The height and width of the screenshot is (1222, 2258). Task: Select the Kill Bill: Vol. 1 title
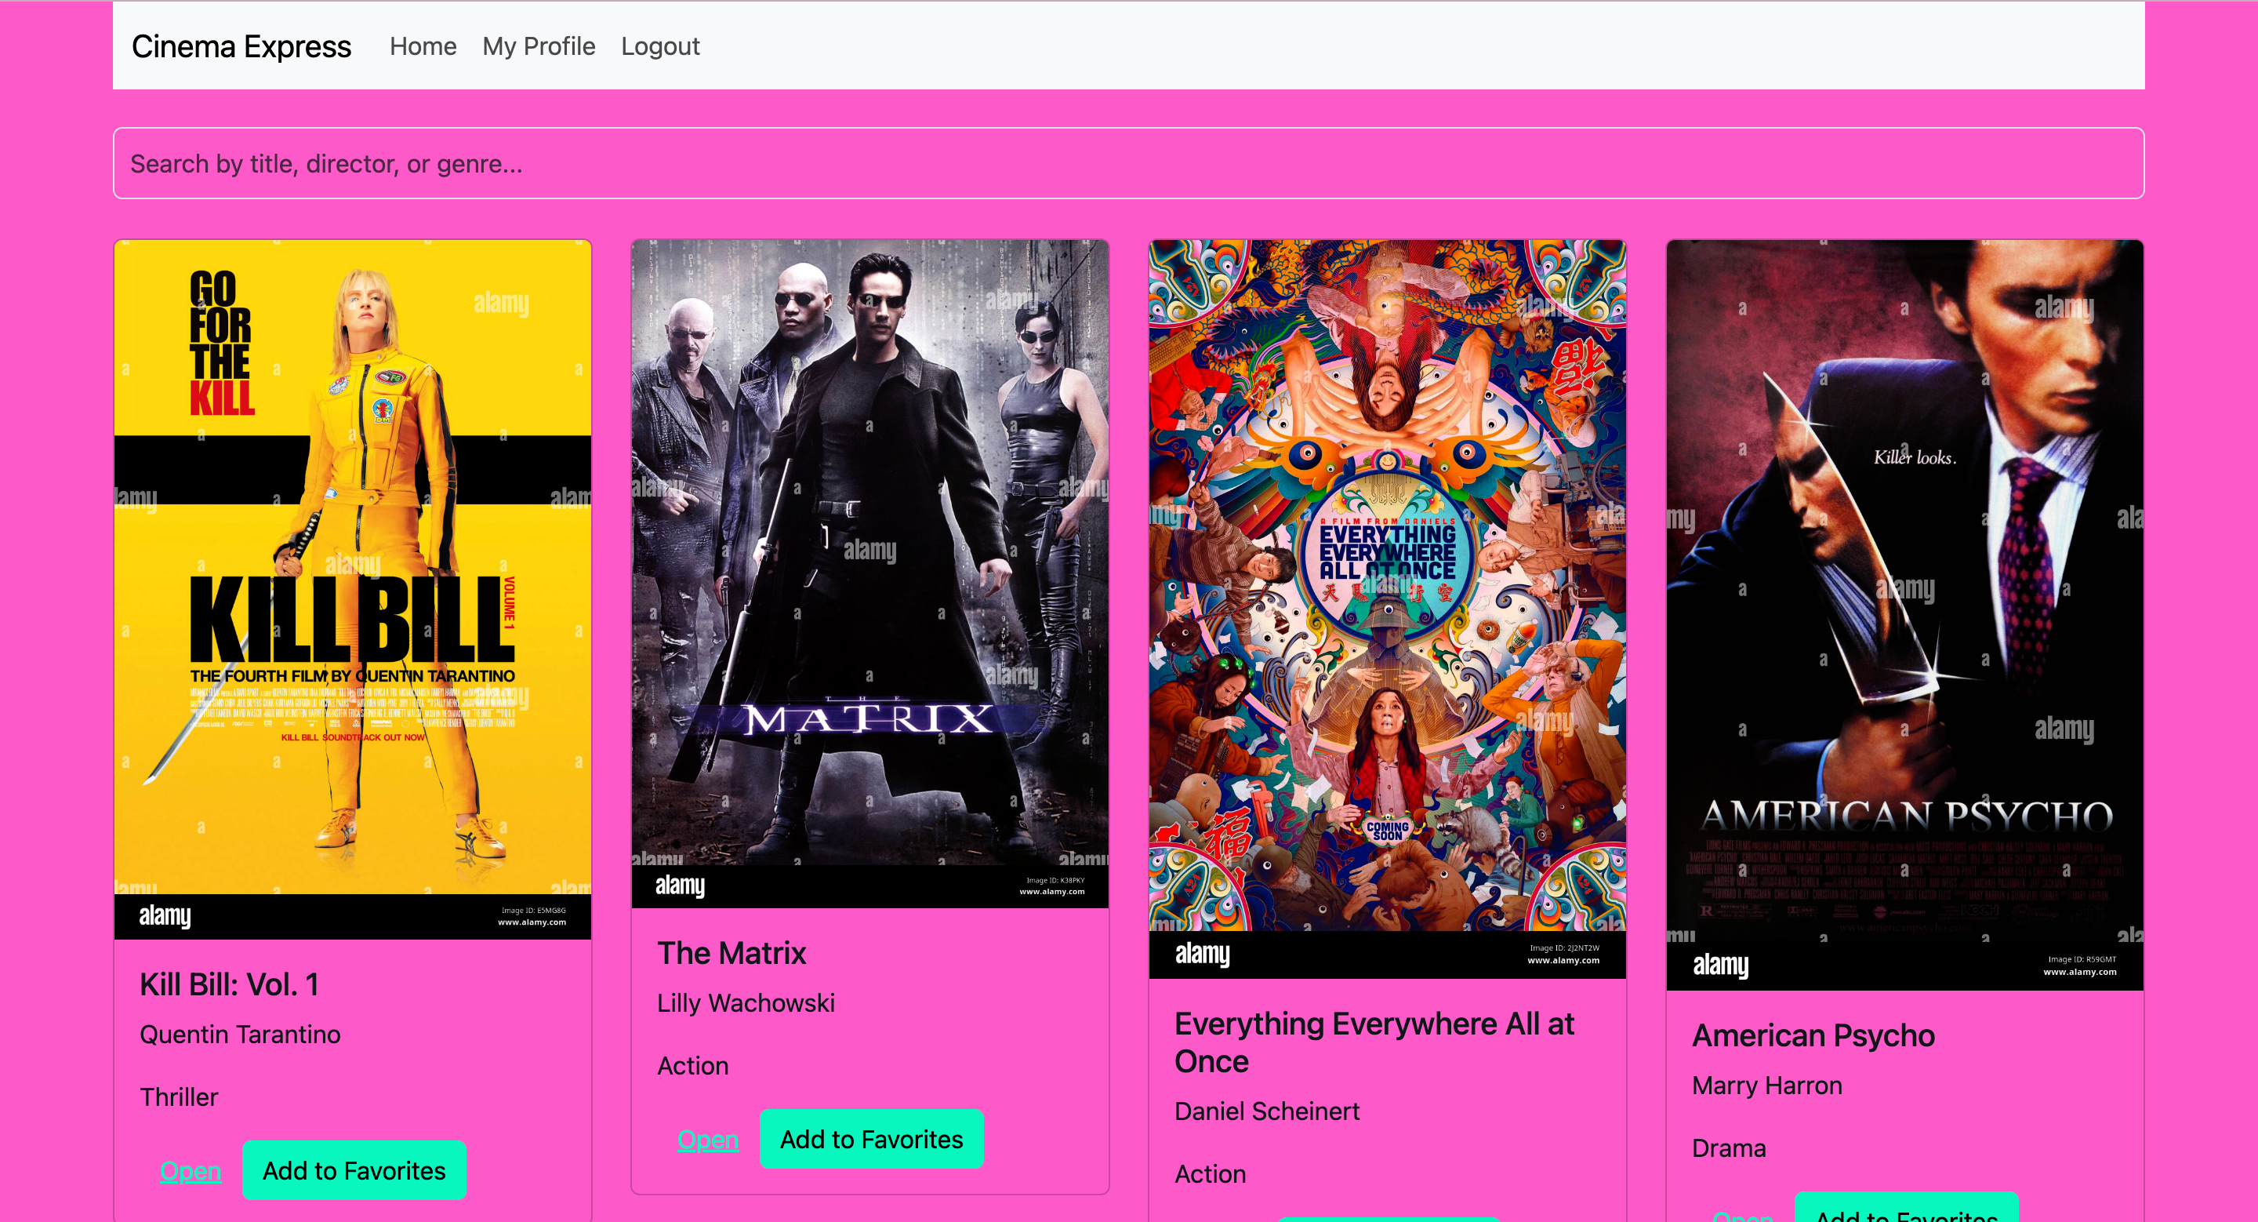[229, 984]
